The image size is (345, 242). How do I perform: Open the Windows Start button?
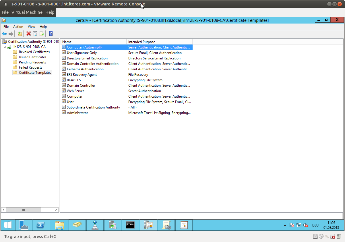8,225
